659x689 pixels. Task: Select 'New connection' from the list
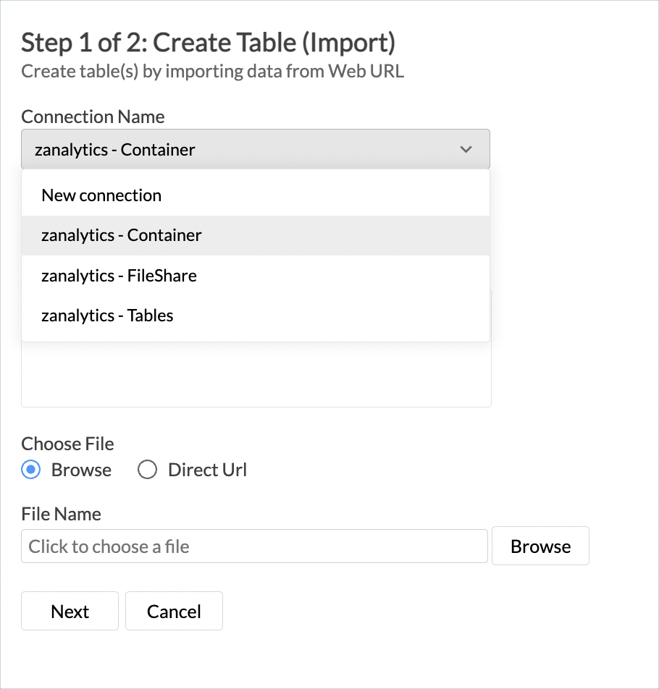coord(101,195)
